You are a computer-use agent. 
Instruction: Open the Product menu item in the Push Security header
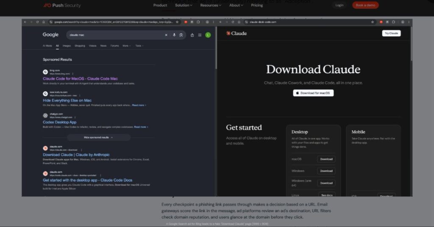pyautogui.click(x=160, y=5)
